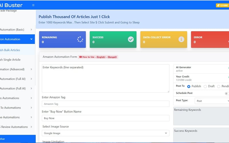The width and height of the screenshot is (229, 143).
Task: Click the Success card checkmark icon
Action: point(131,39)
